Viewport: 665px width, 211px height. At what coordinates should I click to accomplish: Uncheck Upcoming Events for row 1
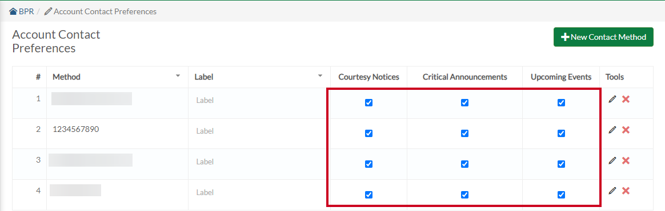[561, 102]
